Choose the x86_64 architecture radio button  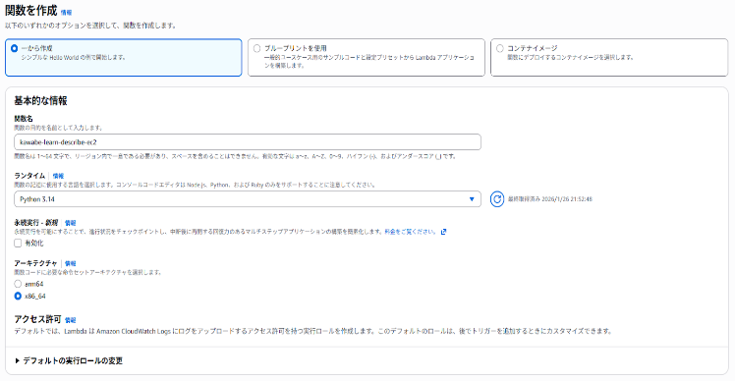[x=18, y=296]
